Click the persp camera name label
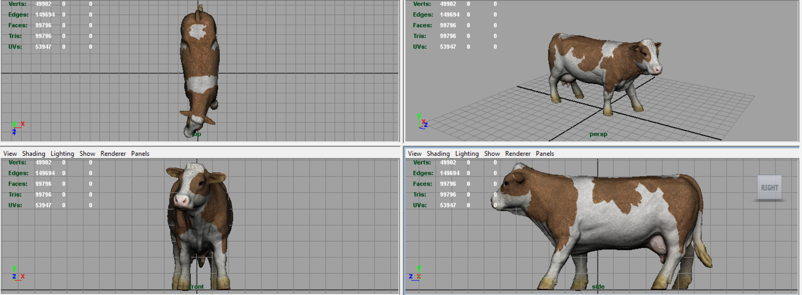802x295 pixels. pos(598,134)
